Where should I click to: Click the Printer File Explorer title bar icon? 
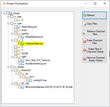tap(4, 3)
